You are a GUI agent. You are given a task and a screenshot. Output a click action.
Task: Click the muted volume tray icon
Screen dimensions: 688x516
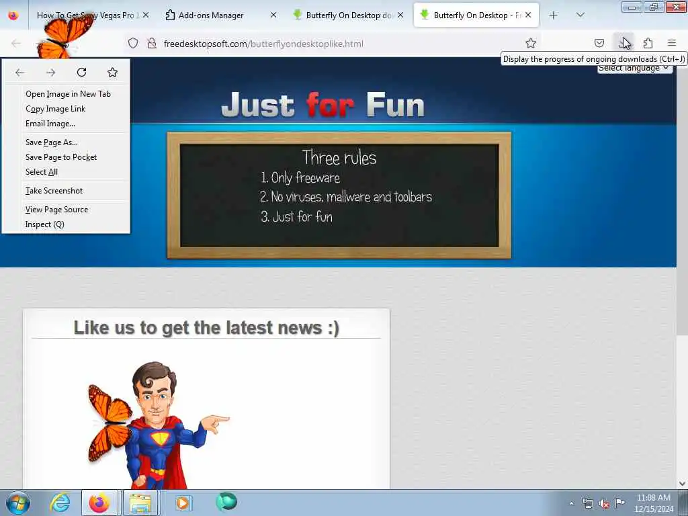(x=604, y=504)
